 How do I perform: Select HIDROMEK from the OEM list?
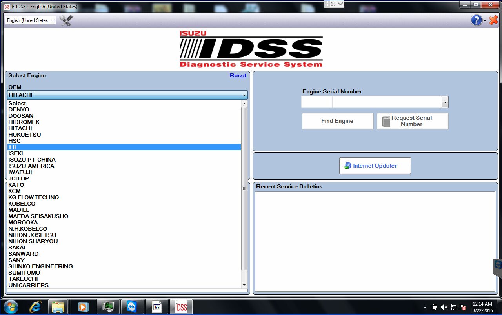124,122
